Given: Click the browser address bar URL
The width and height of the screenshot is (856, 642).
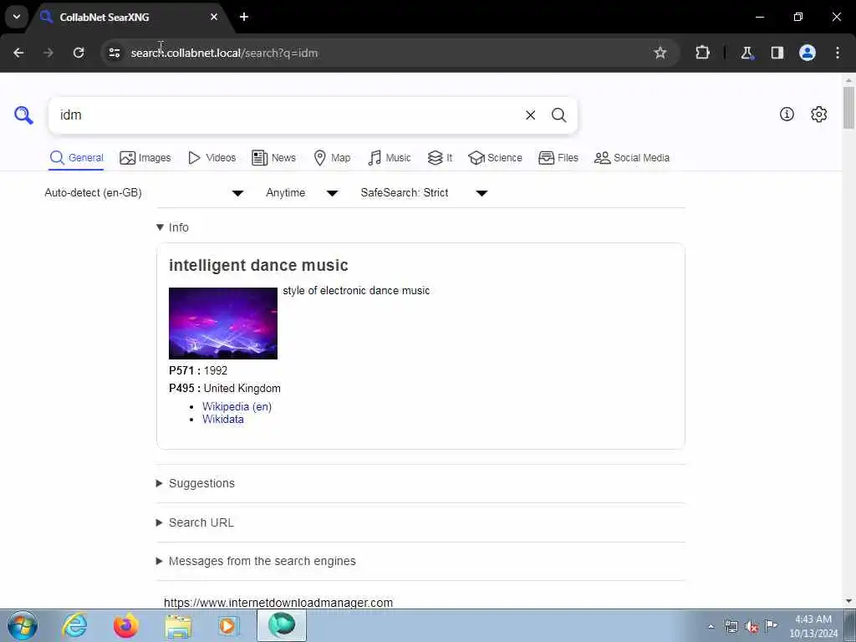Looking at the screenshot, I should tap(224, 53).
